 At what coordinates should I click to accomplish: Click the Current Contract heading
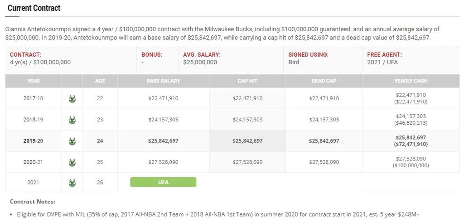34,8
